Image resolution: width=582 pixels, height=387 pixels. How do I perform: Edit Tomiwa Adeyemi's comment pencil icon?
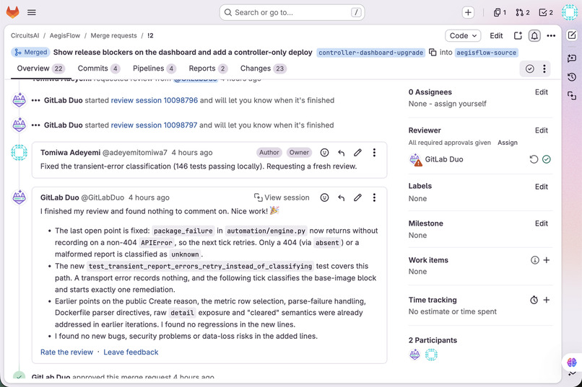click(x=357, y=153)
